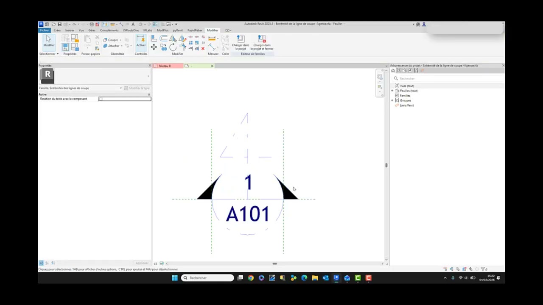The image size is (543, 305).
Task: Expand the Groupes tree node
Action: pyautogui.click(x=392, y=100)
